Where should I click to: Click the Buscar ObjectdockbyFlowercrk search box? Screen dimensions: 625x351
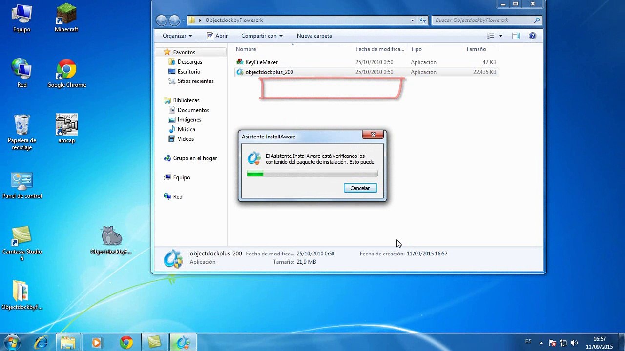[x=486, y=20]
